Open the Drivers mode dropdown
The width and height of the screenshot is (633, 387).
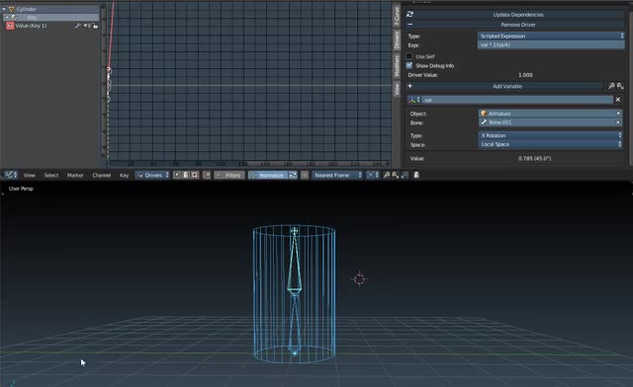click(152, 175)
